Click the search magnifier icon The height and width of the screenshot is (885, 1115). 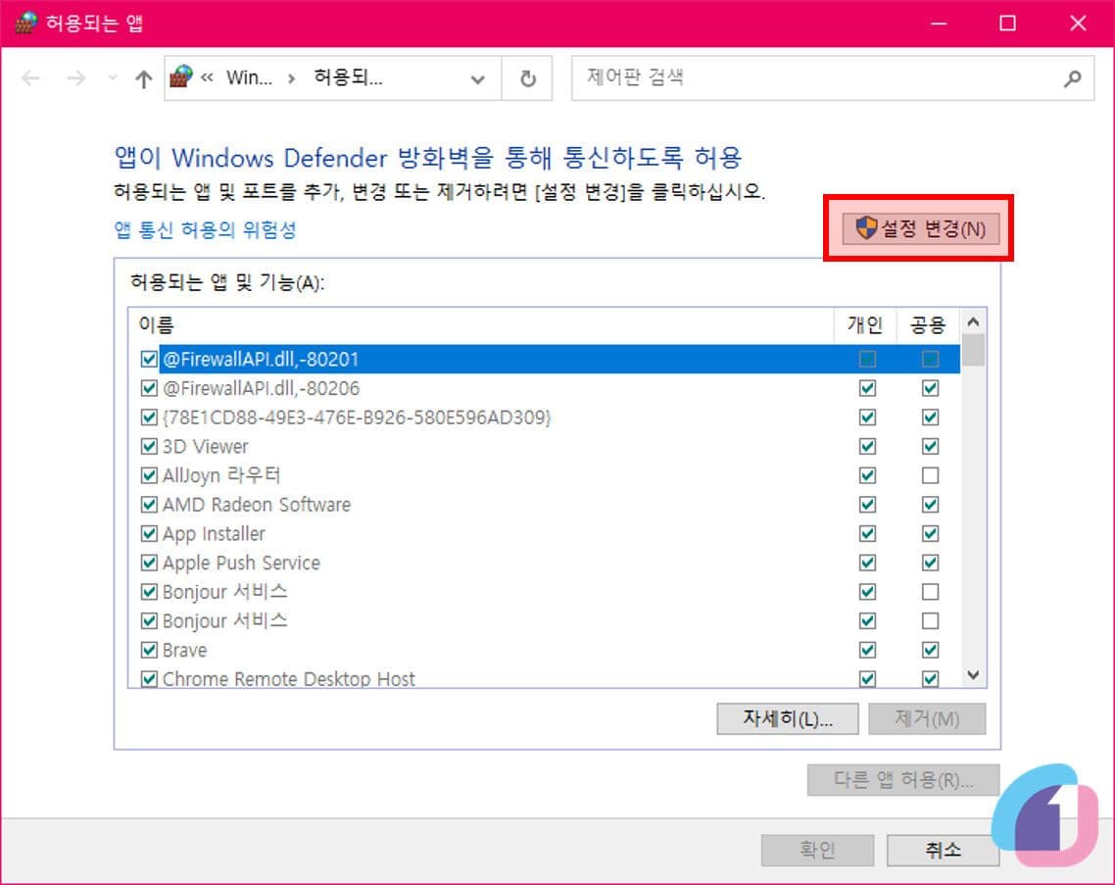click(x=1072, y=78)
